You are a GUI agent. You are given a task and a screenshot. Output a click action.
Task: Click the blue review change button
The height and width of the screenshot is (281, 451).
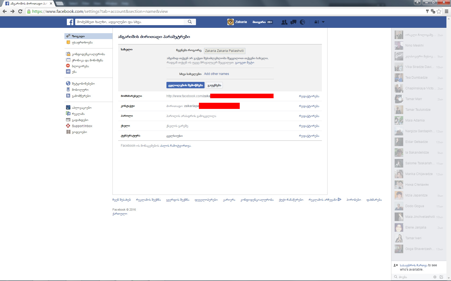coord(185,85)
